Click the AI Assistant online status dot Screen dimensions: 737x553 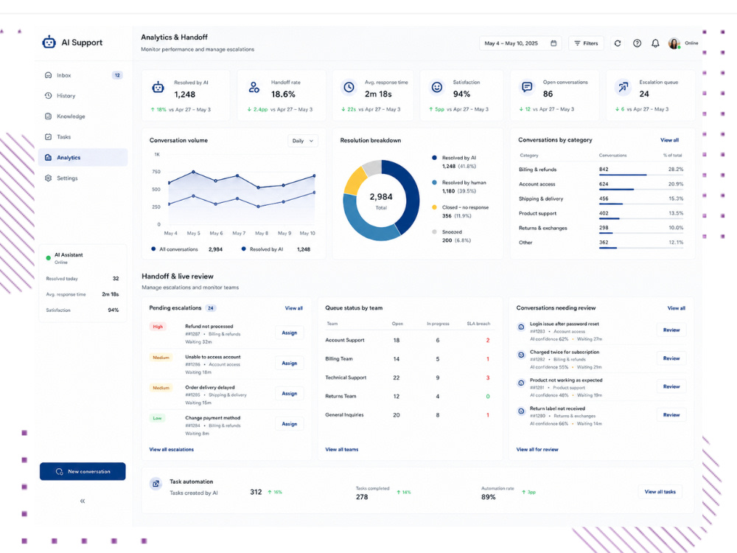(x=49, y=257)
